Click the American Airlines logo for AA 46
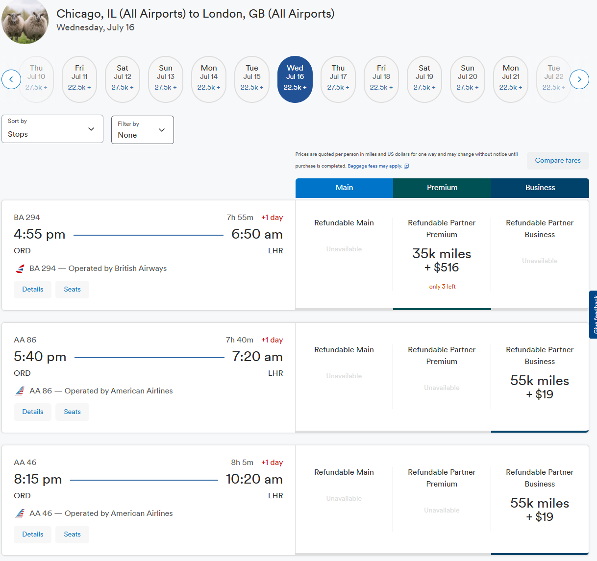Screen dimensions: 597x561 click(20, 513)
